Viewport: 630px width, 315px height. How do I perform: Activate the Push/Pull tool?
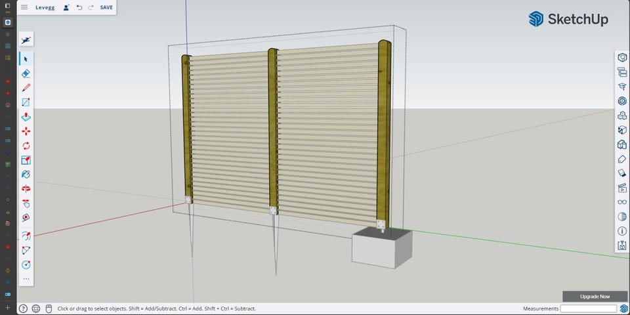26,117
